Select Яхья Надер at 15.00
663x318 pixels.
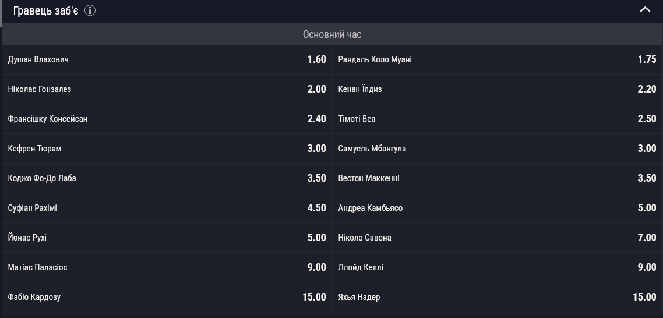pos(498,297)
